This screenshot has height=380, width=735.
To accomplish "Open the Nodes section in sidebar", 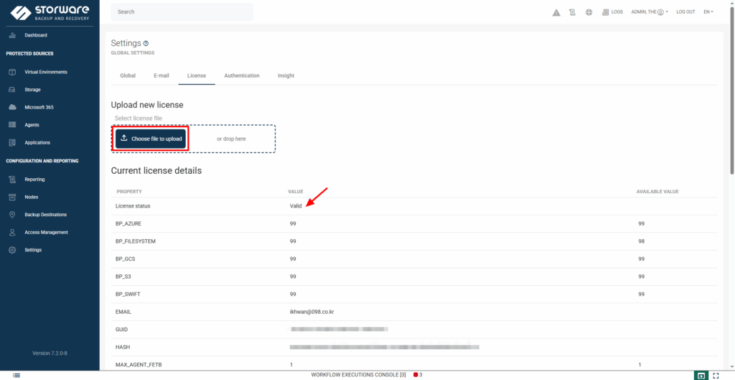I will point(31,197).
